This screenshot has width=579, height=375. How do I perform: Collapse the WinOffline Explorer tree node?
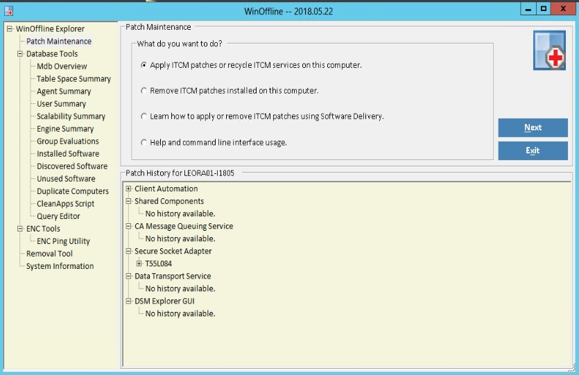pos(10,29)
